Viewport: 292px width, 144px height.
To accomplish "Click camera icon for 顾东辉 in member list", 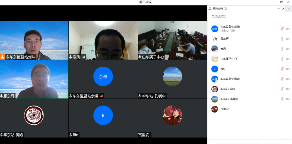I will (288, 39).
